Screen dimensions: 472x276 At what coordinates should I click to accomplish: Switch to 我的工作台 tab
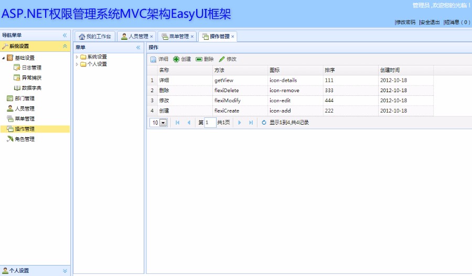point(95,36)
